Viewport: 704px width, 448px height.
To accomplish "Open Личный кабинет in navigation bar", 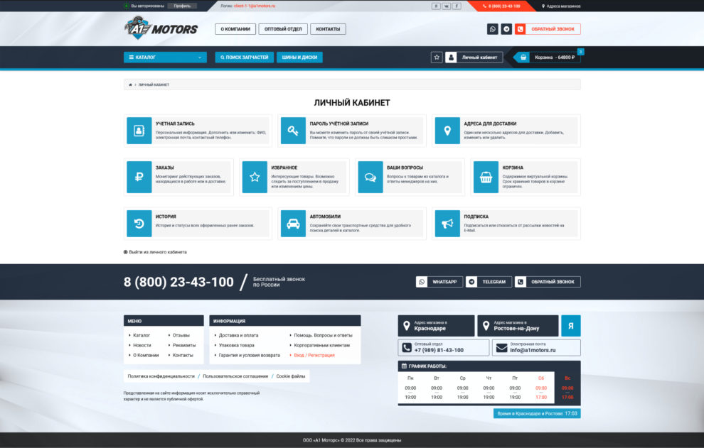I will [x=474, y=58].
